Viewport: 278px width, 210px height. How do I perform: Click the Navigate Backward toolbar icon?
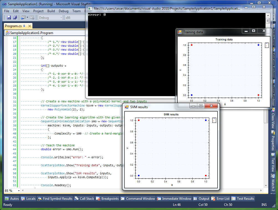22,18
